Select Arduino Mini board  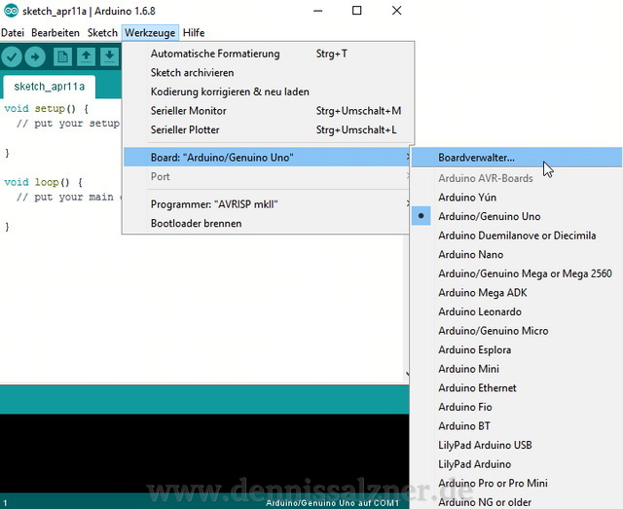pyautogui.click(x=517, y=369)
